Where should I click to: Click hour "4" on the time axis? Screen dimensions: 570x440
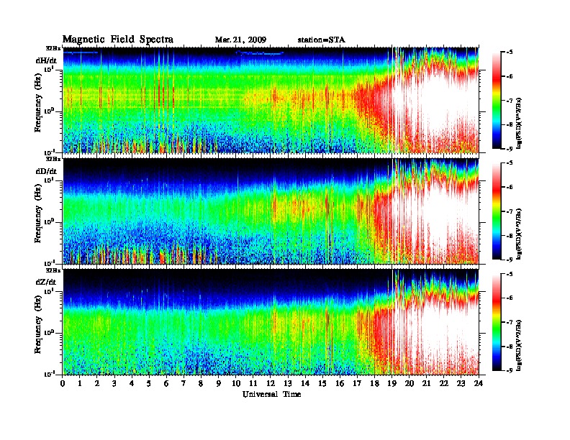point(132,384)
